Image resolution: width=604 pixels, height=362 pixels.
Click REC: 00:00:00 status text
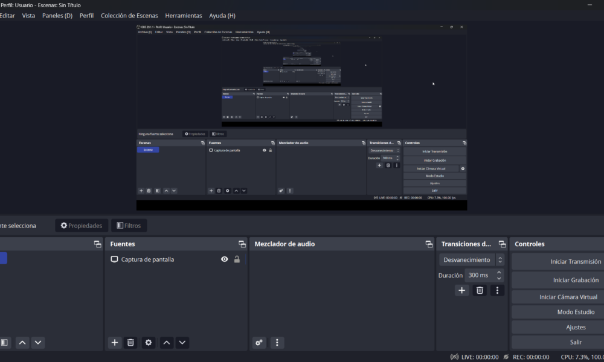click(x=531, y=357)
